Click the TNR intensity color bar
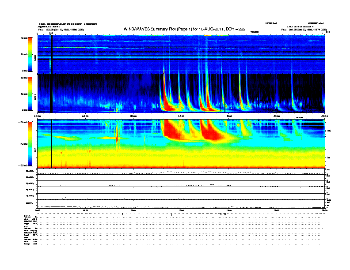This screenshot has width=350, height=270. coord(30,144)
